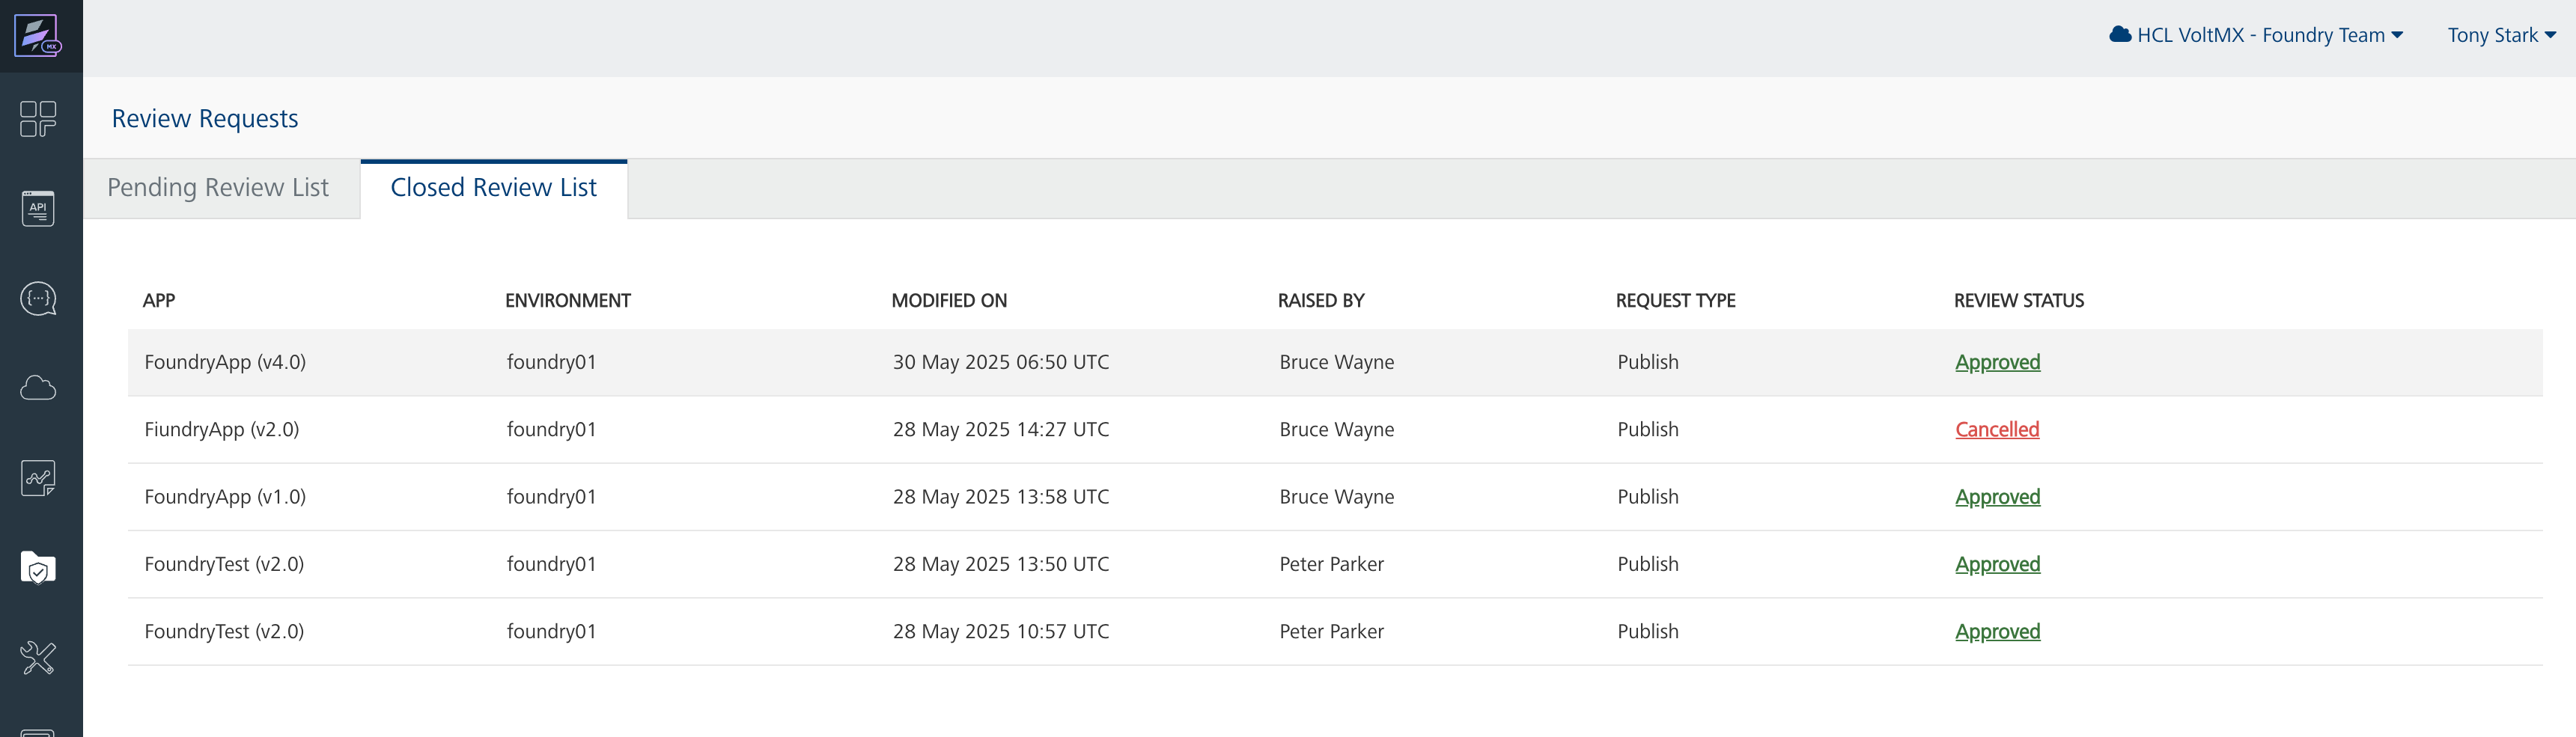Click the Cancelled status link
Image resolution: width=2576 pixels, height=737 pixels.
pos(1996,429)
